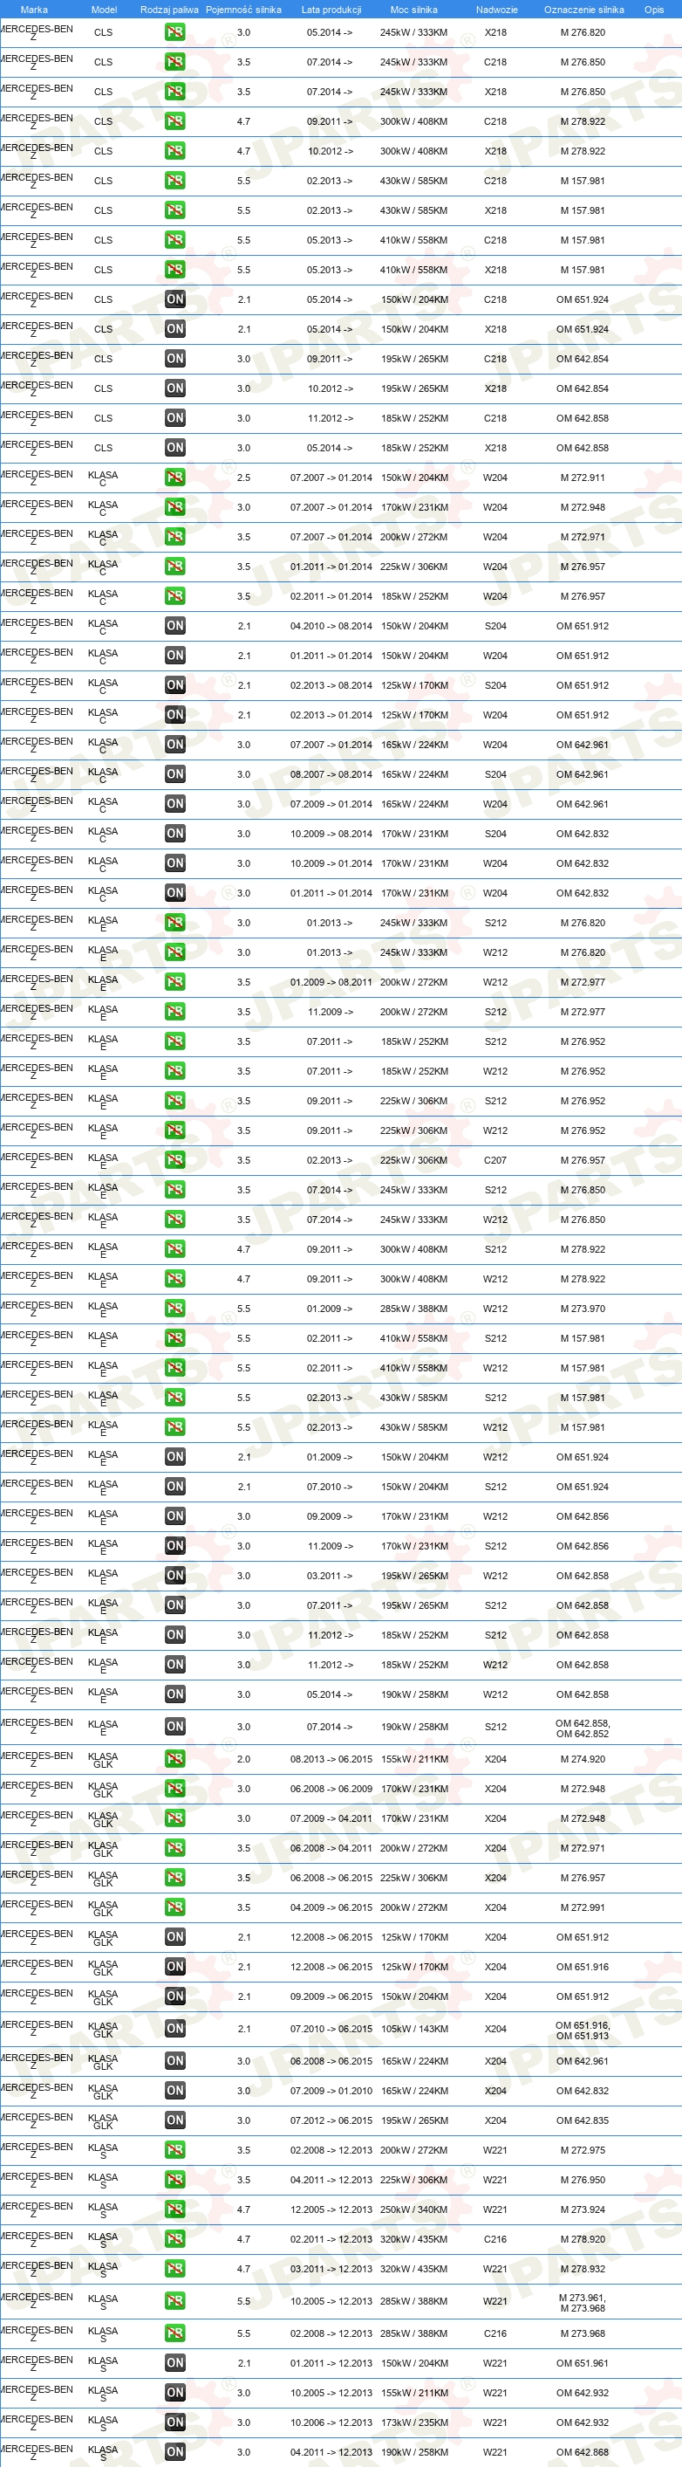682x2467 pixels.
Task: Click the Rodzaj paliwa column header
Action: 169,10
